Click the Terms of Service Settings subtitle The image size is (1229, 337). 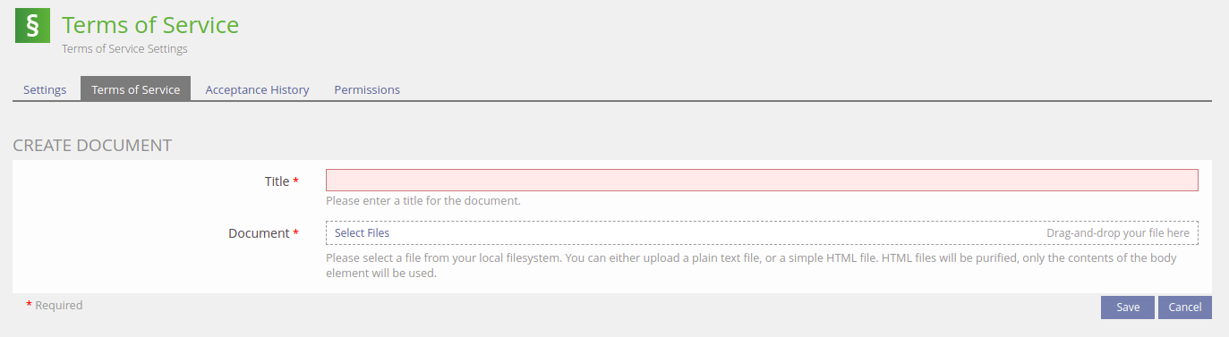(124, 49)
